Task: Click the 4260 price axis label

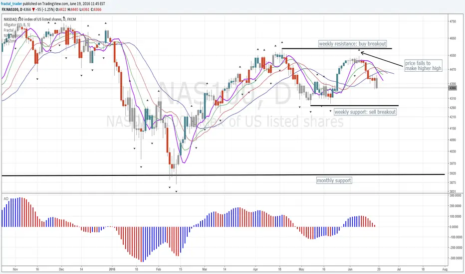Action: (453, 108)
